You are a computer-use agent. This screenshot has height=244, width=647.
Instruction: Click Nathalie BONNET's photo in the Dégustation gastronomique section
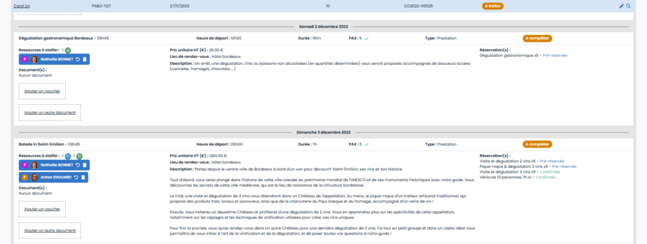[34, 59]
